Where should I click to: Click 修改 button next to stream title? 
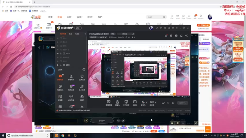pyautogui.click(x=113, y=34)
